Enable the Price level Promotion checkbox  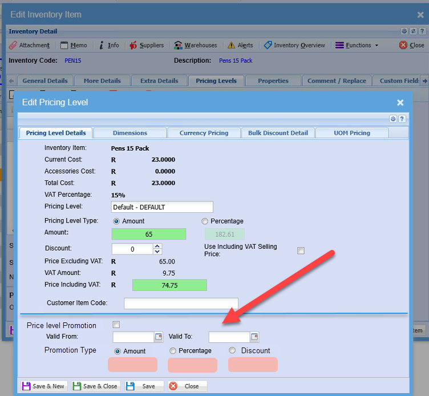pos(116,325)
